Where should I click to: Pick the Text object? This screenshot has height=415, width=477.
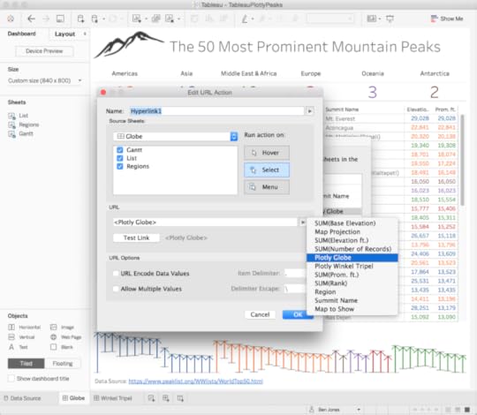18,347
